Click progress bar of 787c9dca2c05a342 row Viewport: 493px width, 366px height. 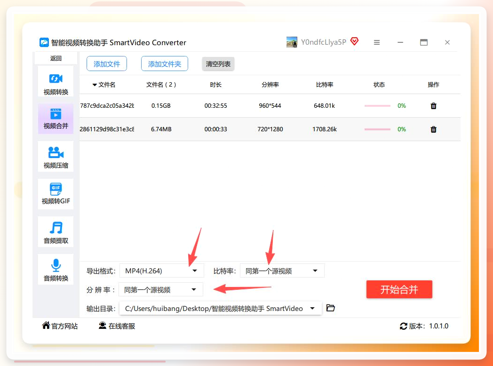tap(377, 106)
